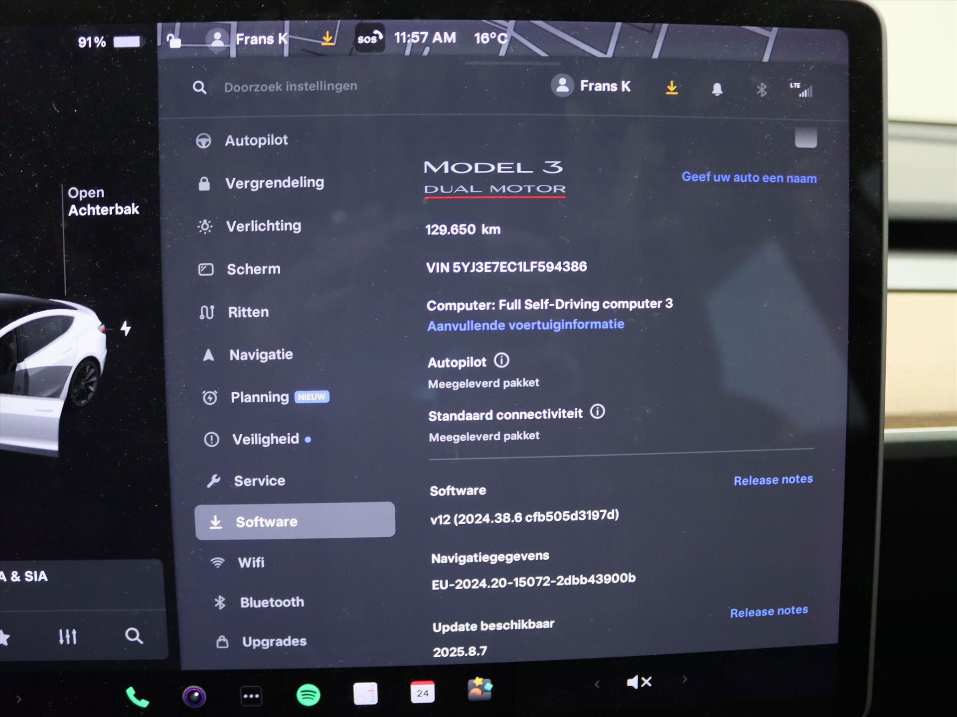
Task: Open the Wifi settings menu
Action: (237, 563)
